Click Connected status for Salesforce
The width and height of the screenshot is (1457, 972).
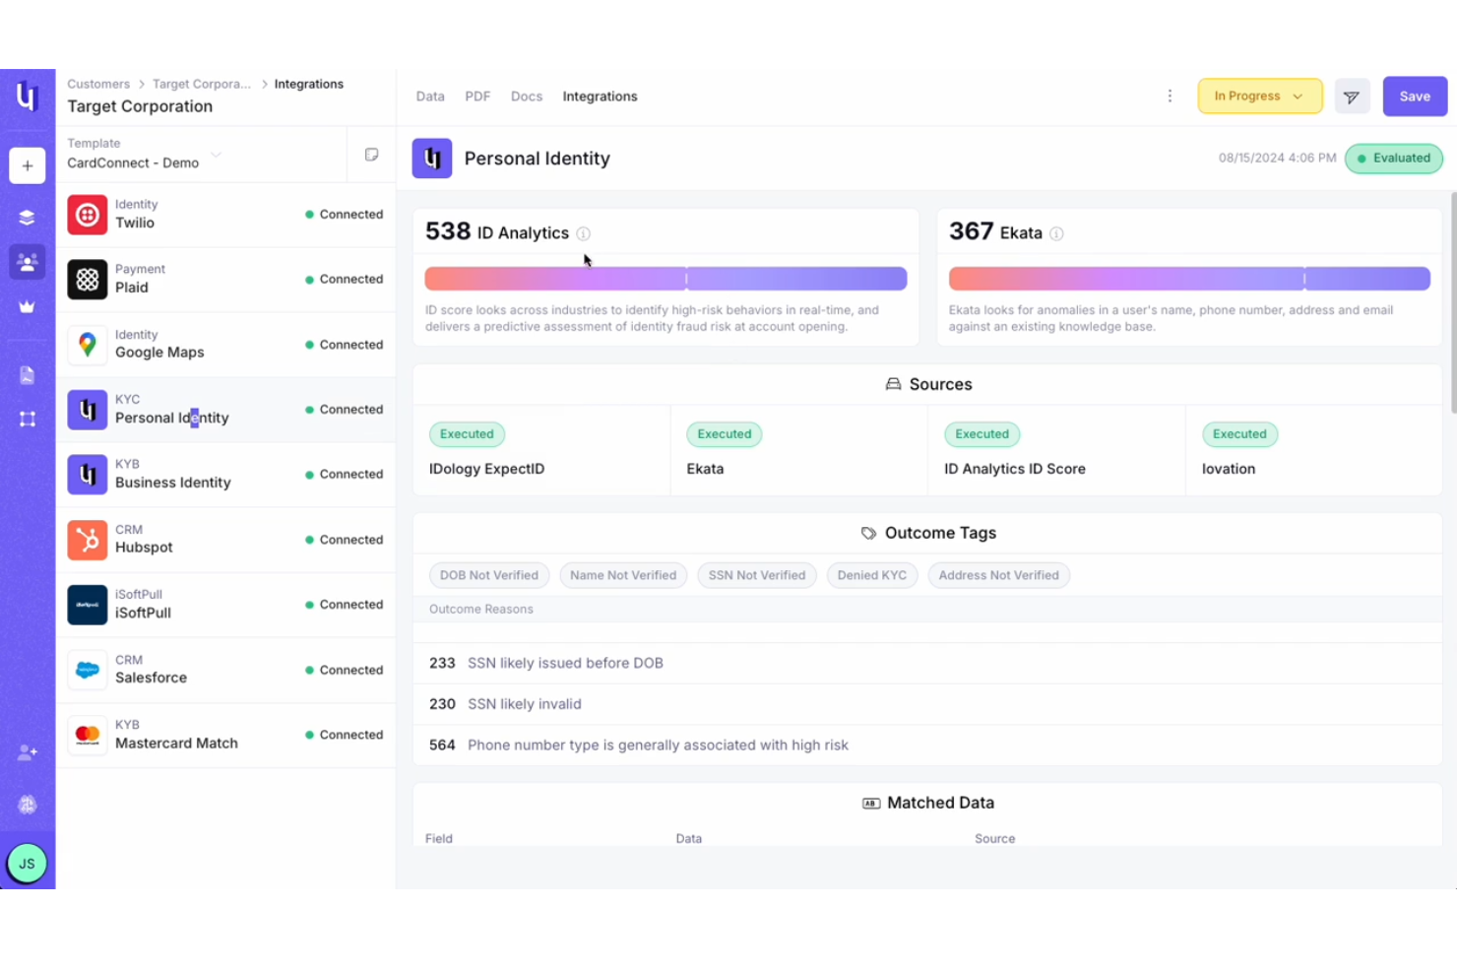tap(344, 670)
